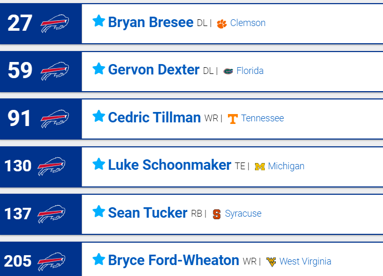
Task: Toggle the star next to Luke Schoonmaker
Action: 99,164
